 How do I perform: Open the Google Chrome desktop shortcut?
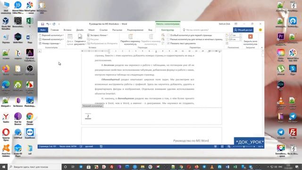point(30,118)
